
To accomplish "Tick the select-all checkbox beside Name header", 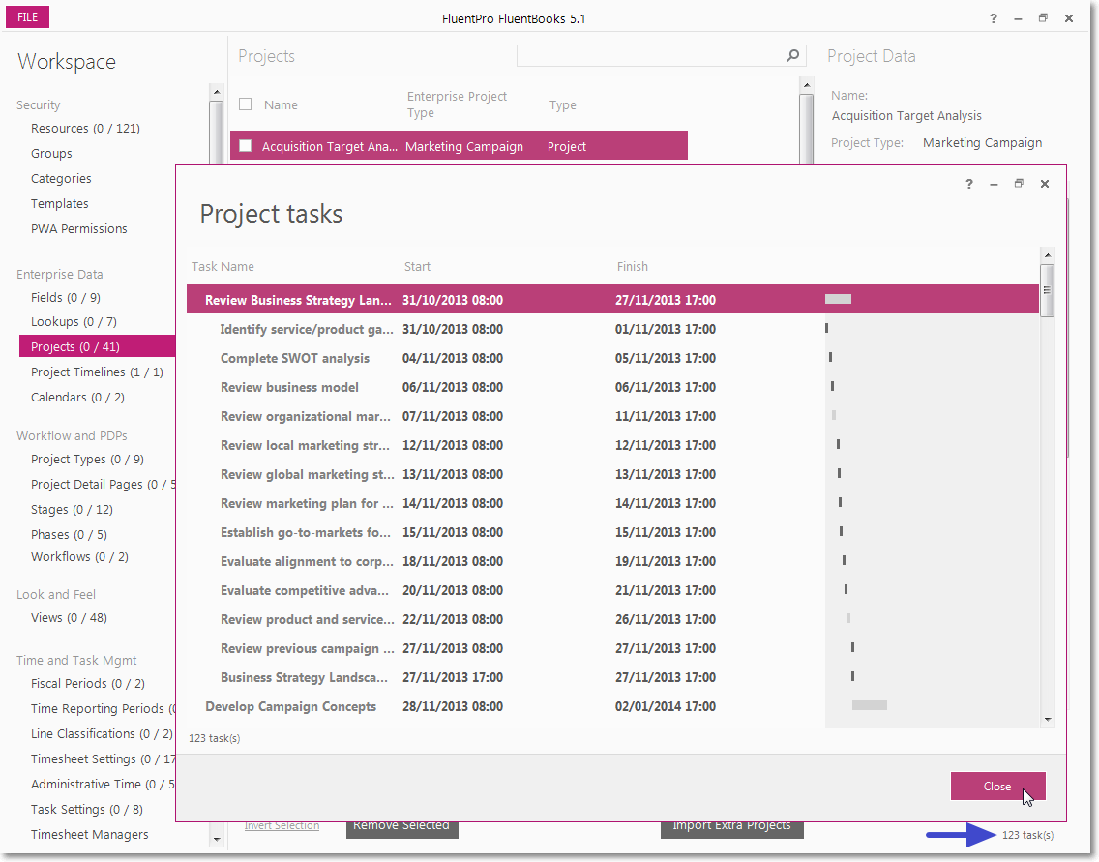I will pyautogui.click(x=246, y=104).
